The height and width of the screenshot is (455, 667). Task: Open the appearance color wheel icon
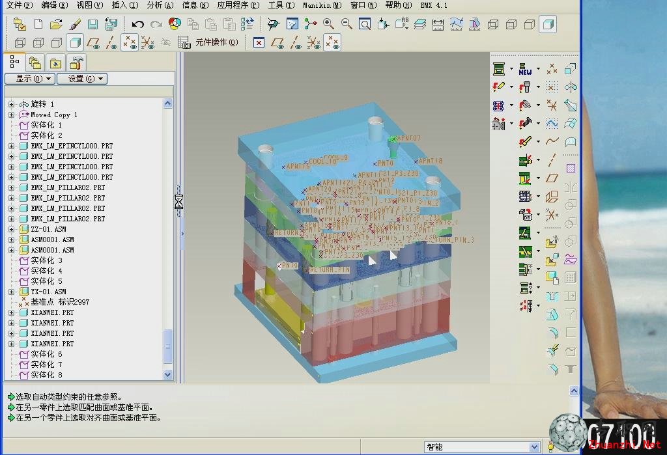coord(175,24)
